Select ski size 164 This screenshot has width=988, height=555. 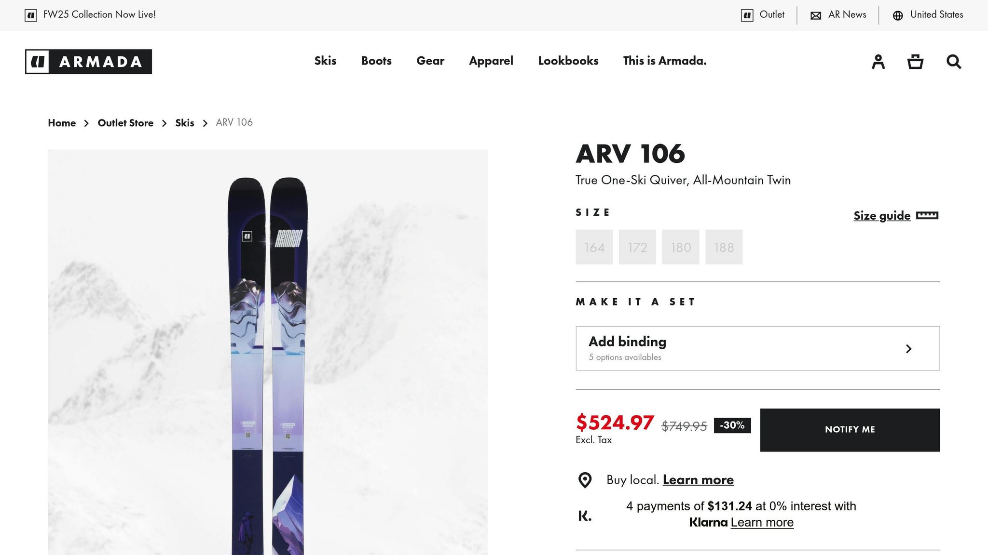point(594,247)
